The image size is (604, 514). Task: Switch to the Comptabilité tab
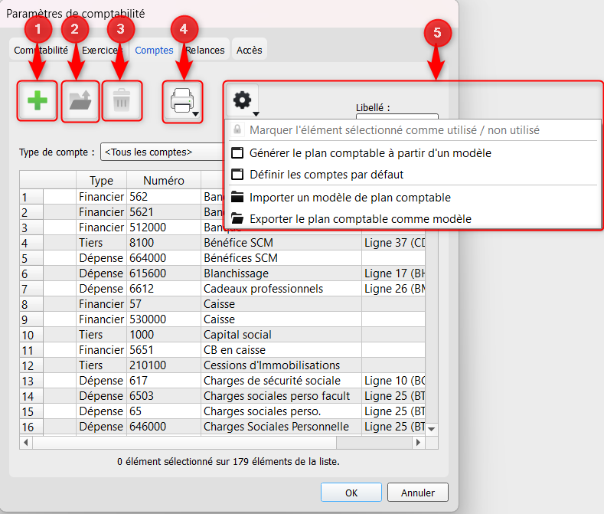coord(41,50)
